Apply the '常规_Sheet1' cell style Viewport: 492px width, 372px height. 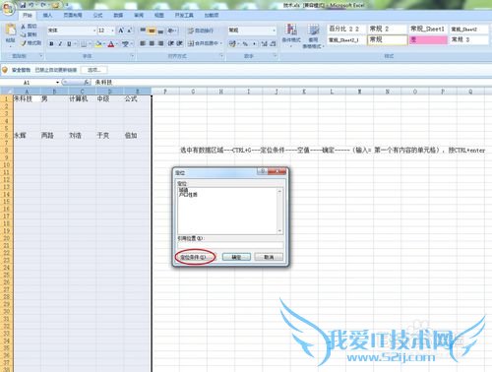428,30
